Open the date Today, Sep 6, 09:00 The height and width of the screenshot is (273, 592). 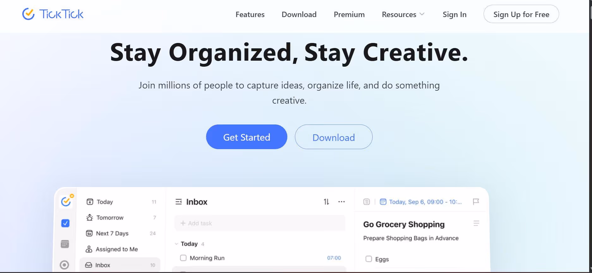pos(425,202)
